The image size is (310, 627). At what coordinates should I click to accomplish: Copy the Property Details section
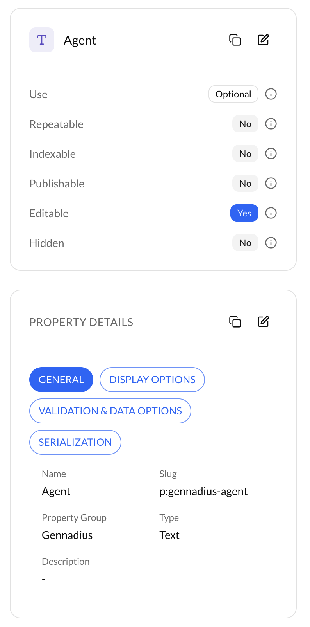tap(235, 321)
